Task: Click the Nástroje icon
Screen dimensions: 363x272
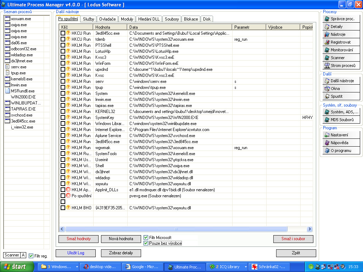Action: point(326,34)
